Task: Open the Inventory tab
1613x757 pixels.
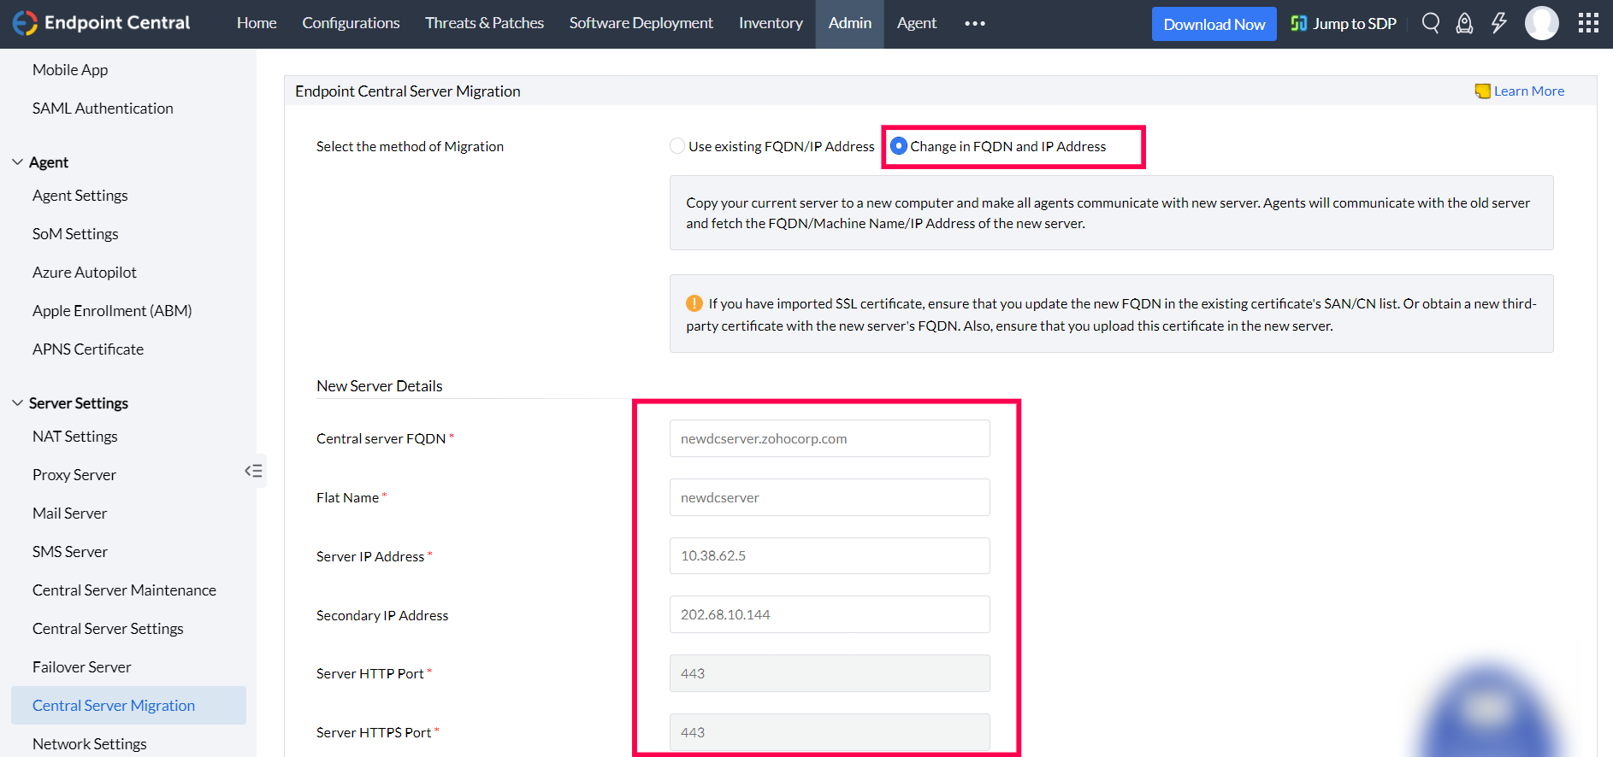Action: point(771,23)
